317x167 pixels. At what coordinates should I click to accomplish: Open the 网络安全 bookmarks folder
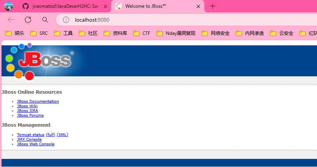coord(216,33)
